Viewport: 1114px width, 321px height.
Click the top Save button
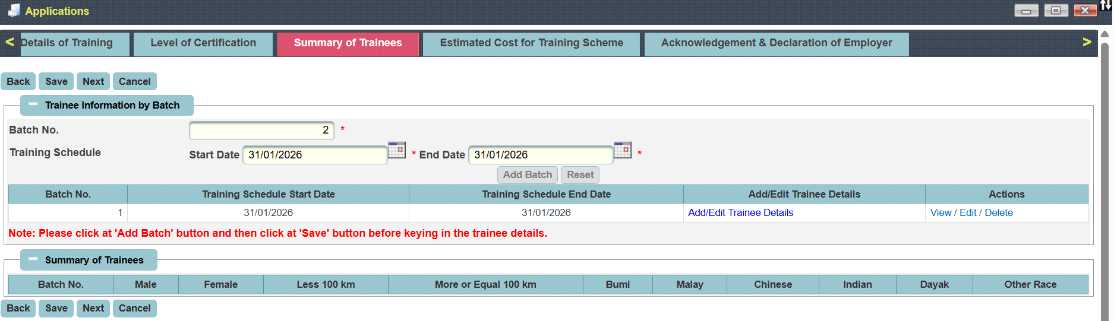[56, 81]
